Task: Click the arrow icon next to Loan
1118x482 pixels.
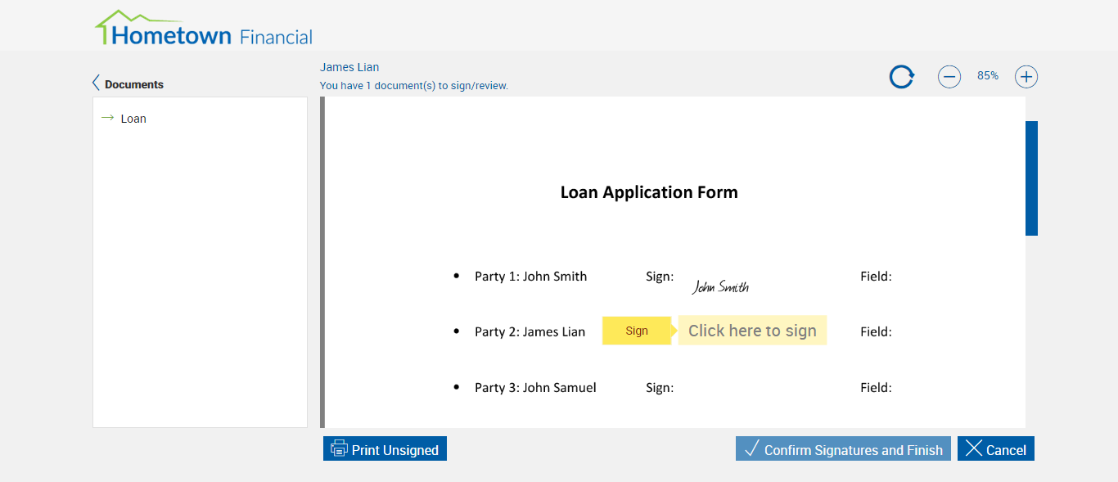Action: click(x=107, y=118)
